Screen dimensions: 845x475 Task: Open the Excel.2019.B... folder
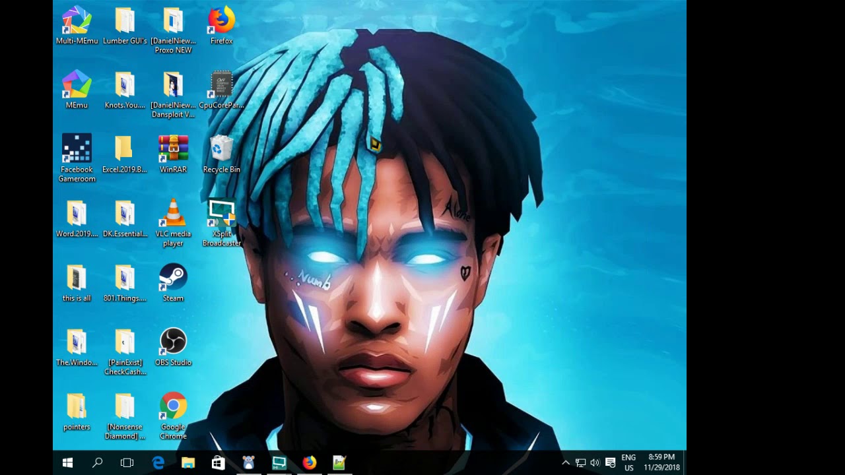[125, 154]
